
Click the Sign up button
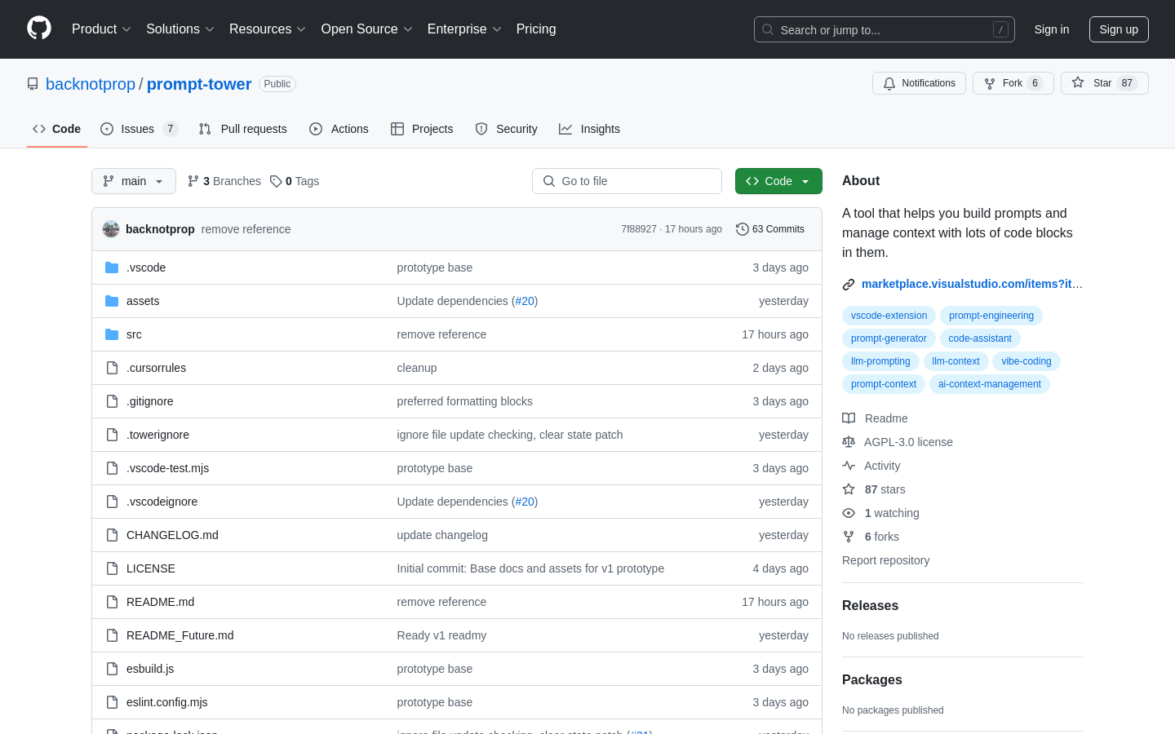click(1119, 29)
